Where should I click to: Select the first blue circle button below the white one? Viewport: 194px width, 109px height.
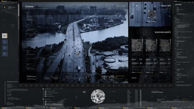coord(5,42)
